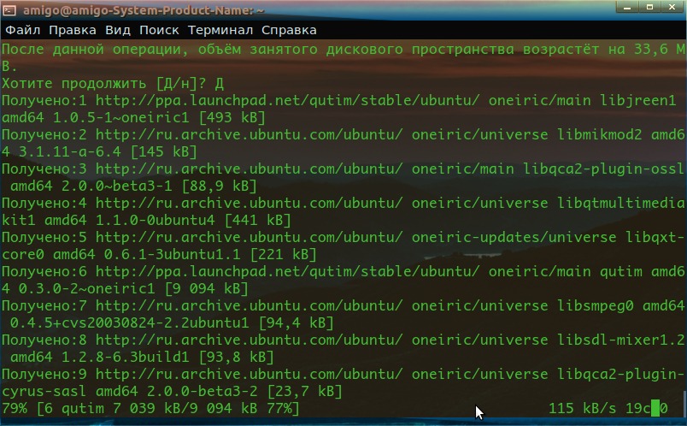Click the 'Получено:6' qutim package line
The height and width of the screenshot is (426, 687).
tap(343, 271)
